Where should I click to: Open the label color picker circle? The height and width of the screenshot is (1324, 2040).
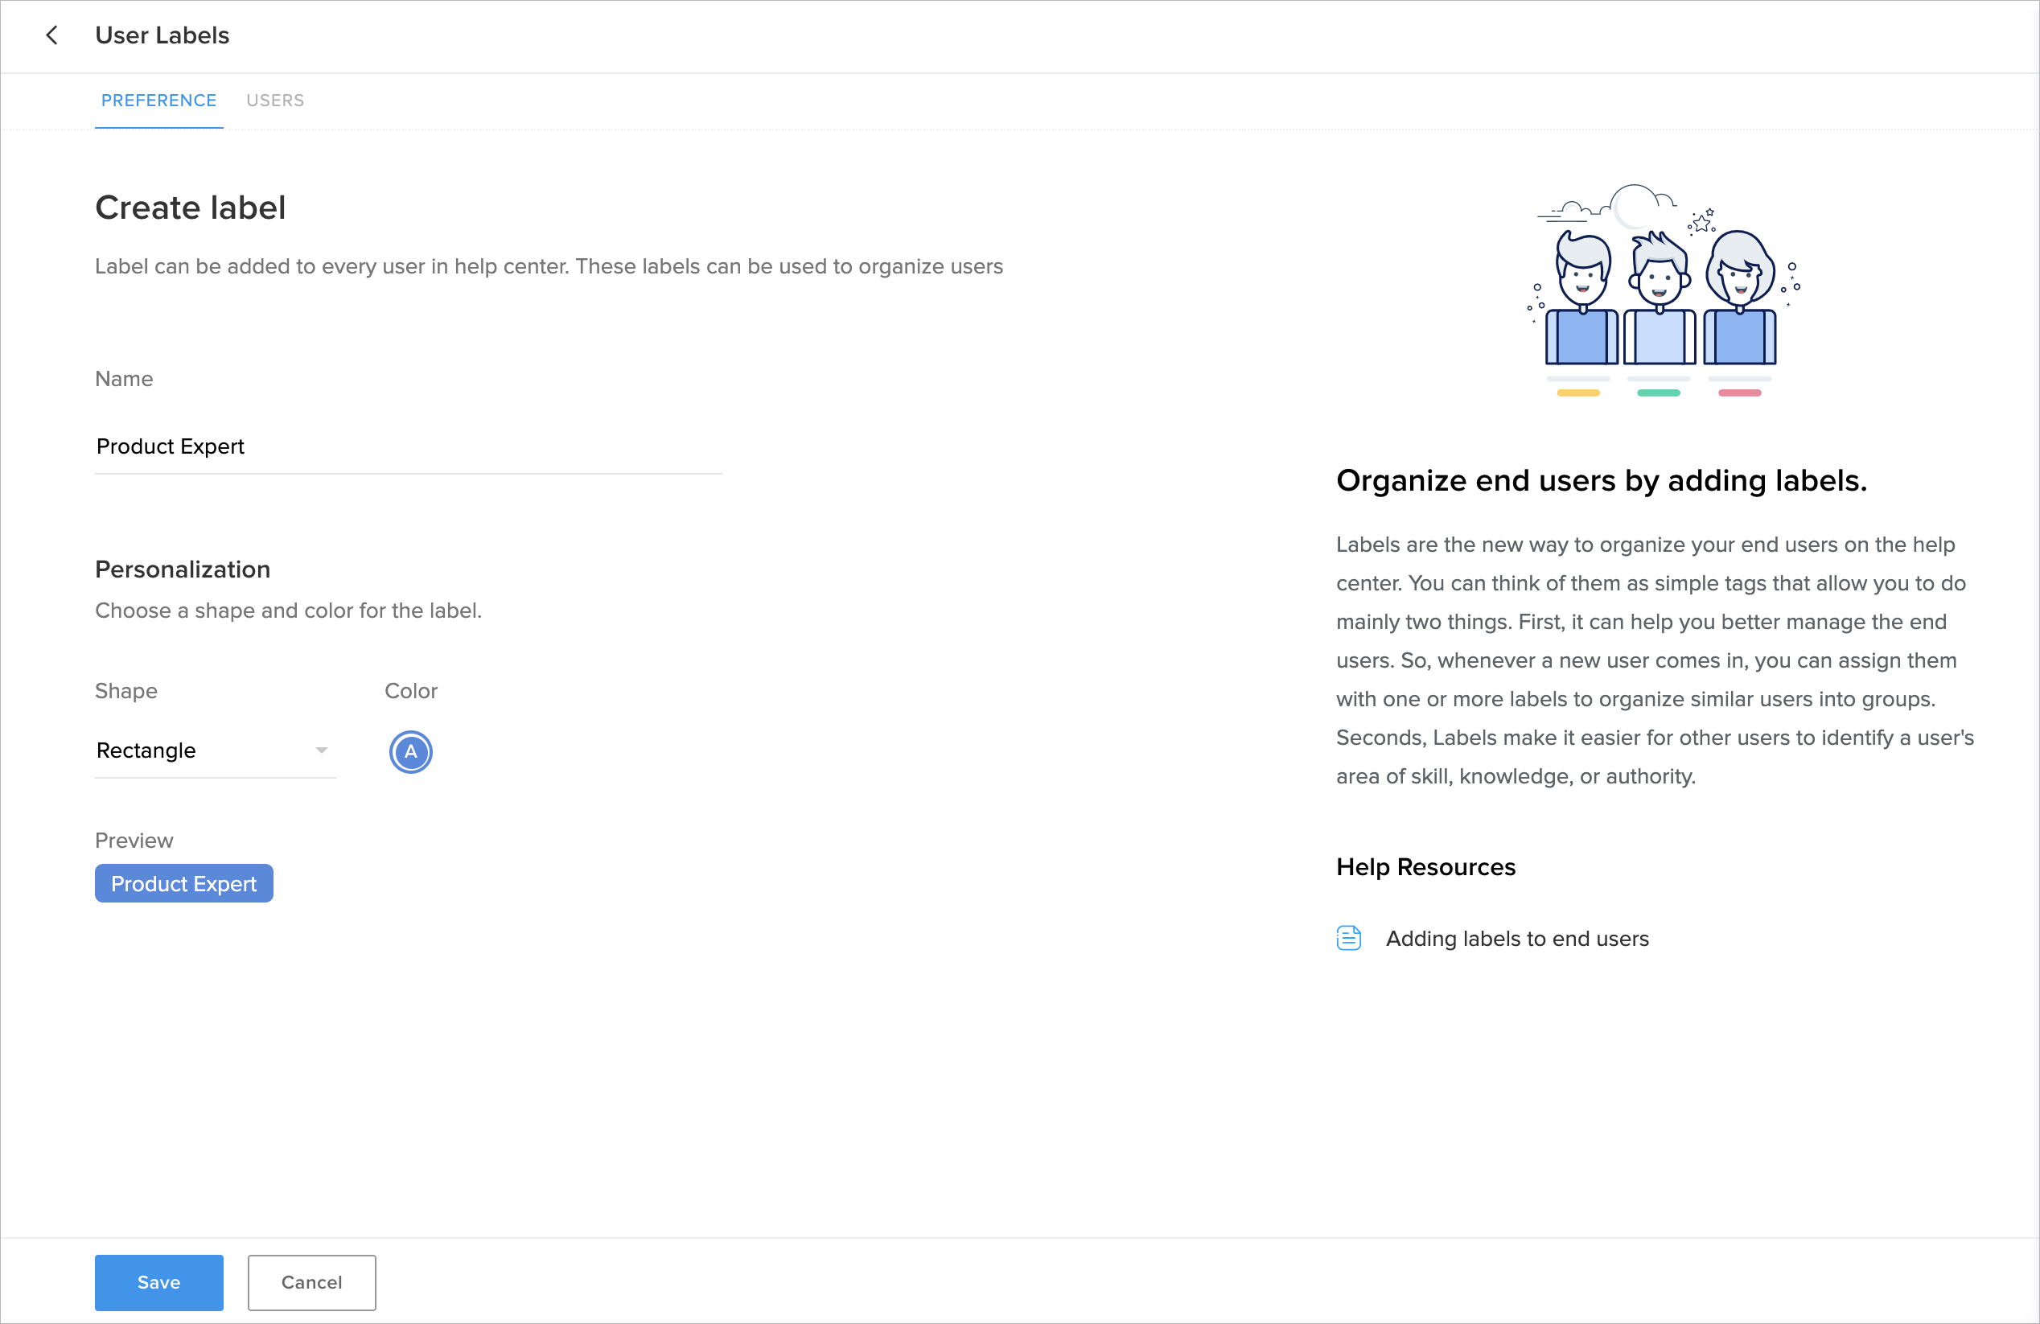pos(410,751)
